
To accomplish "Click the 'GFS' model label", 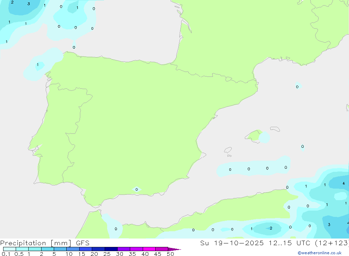I will point(83,243).
